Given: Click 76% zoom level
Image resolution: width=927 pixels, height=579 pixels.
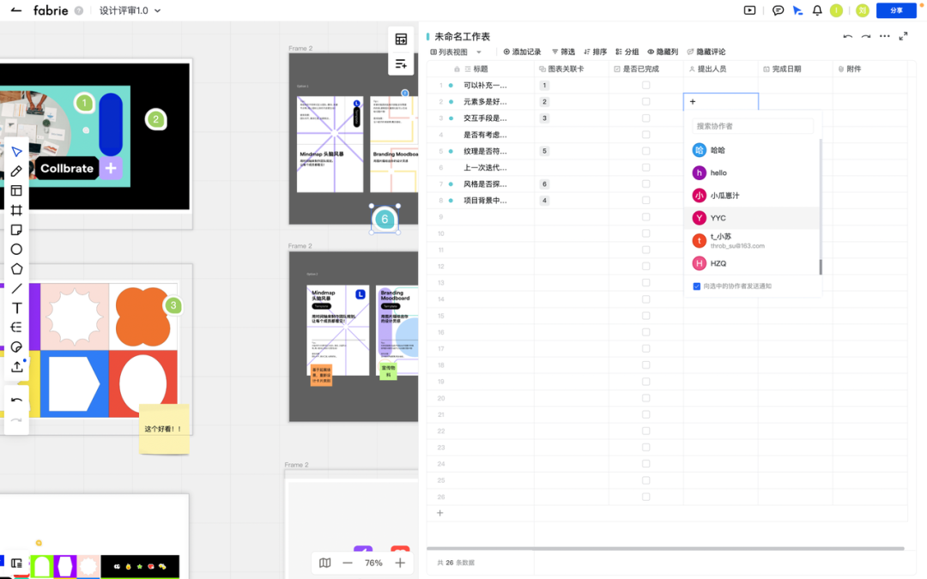Looking at the screenshot, I should point(373,563).
